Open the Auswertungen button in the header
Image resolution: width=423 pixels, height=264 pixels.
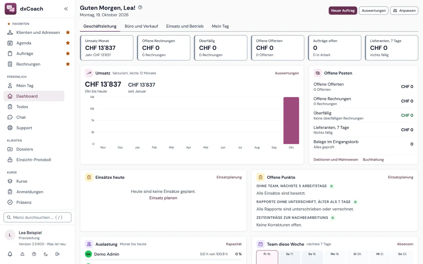click(374, 11)
